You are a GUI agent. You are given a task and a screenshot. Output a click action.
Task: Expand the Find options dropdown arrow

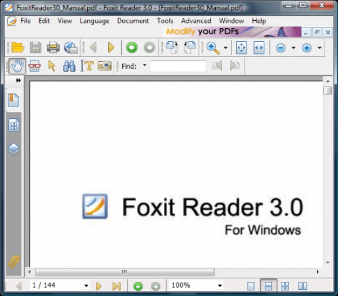[x=144, y=66]
